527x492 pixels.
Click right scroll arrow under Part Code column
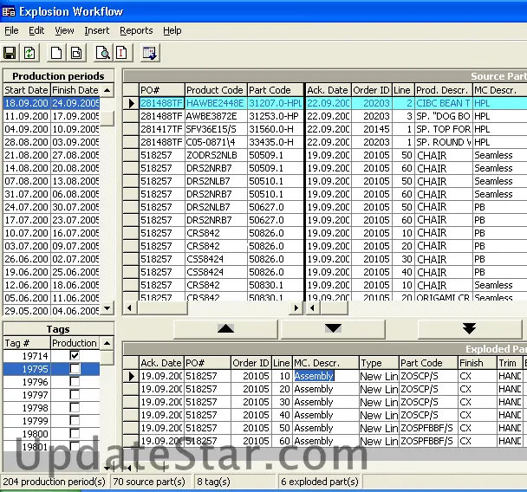pos(296,307)
